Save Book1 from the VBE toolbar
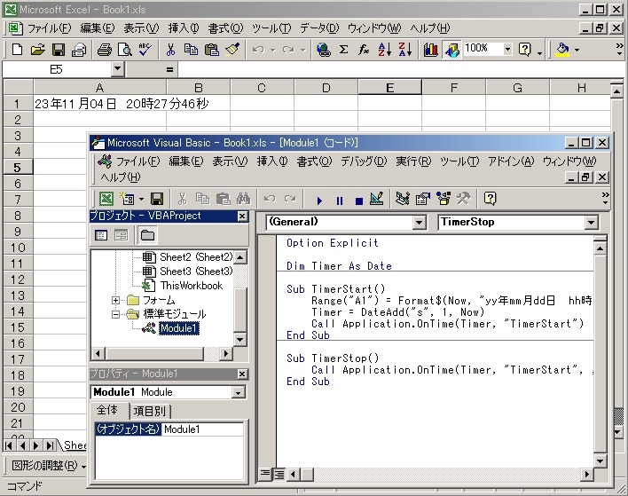The image size is (628, 496). click(x=157, y=199)
